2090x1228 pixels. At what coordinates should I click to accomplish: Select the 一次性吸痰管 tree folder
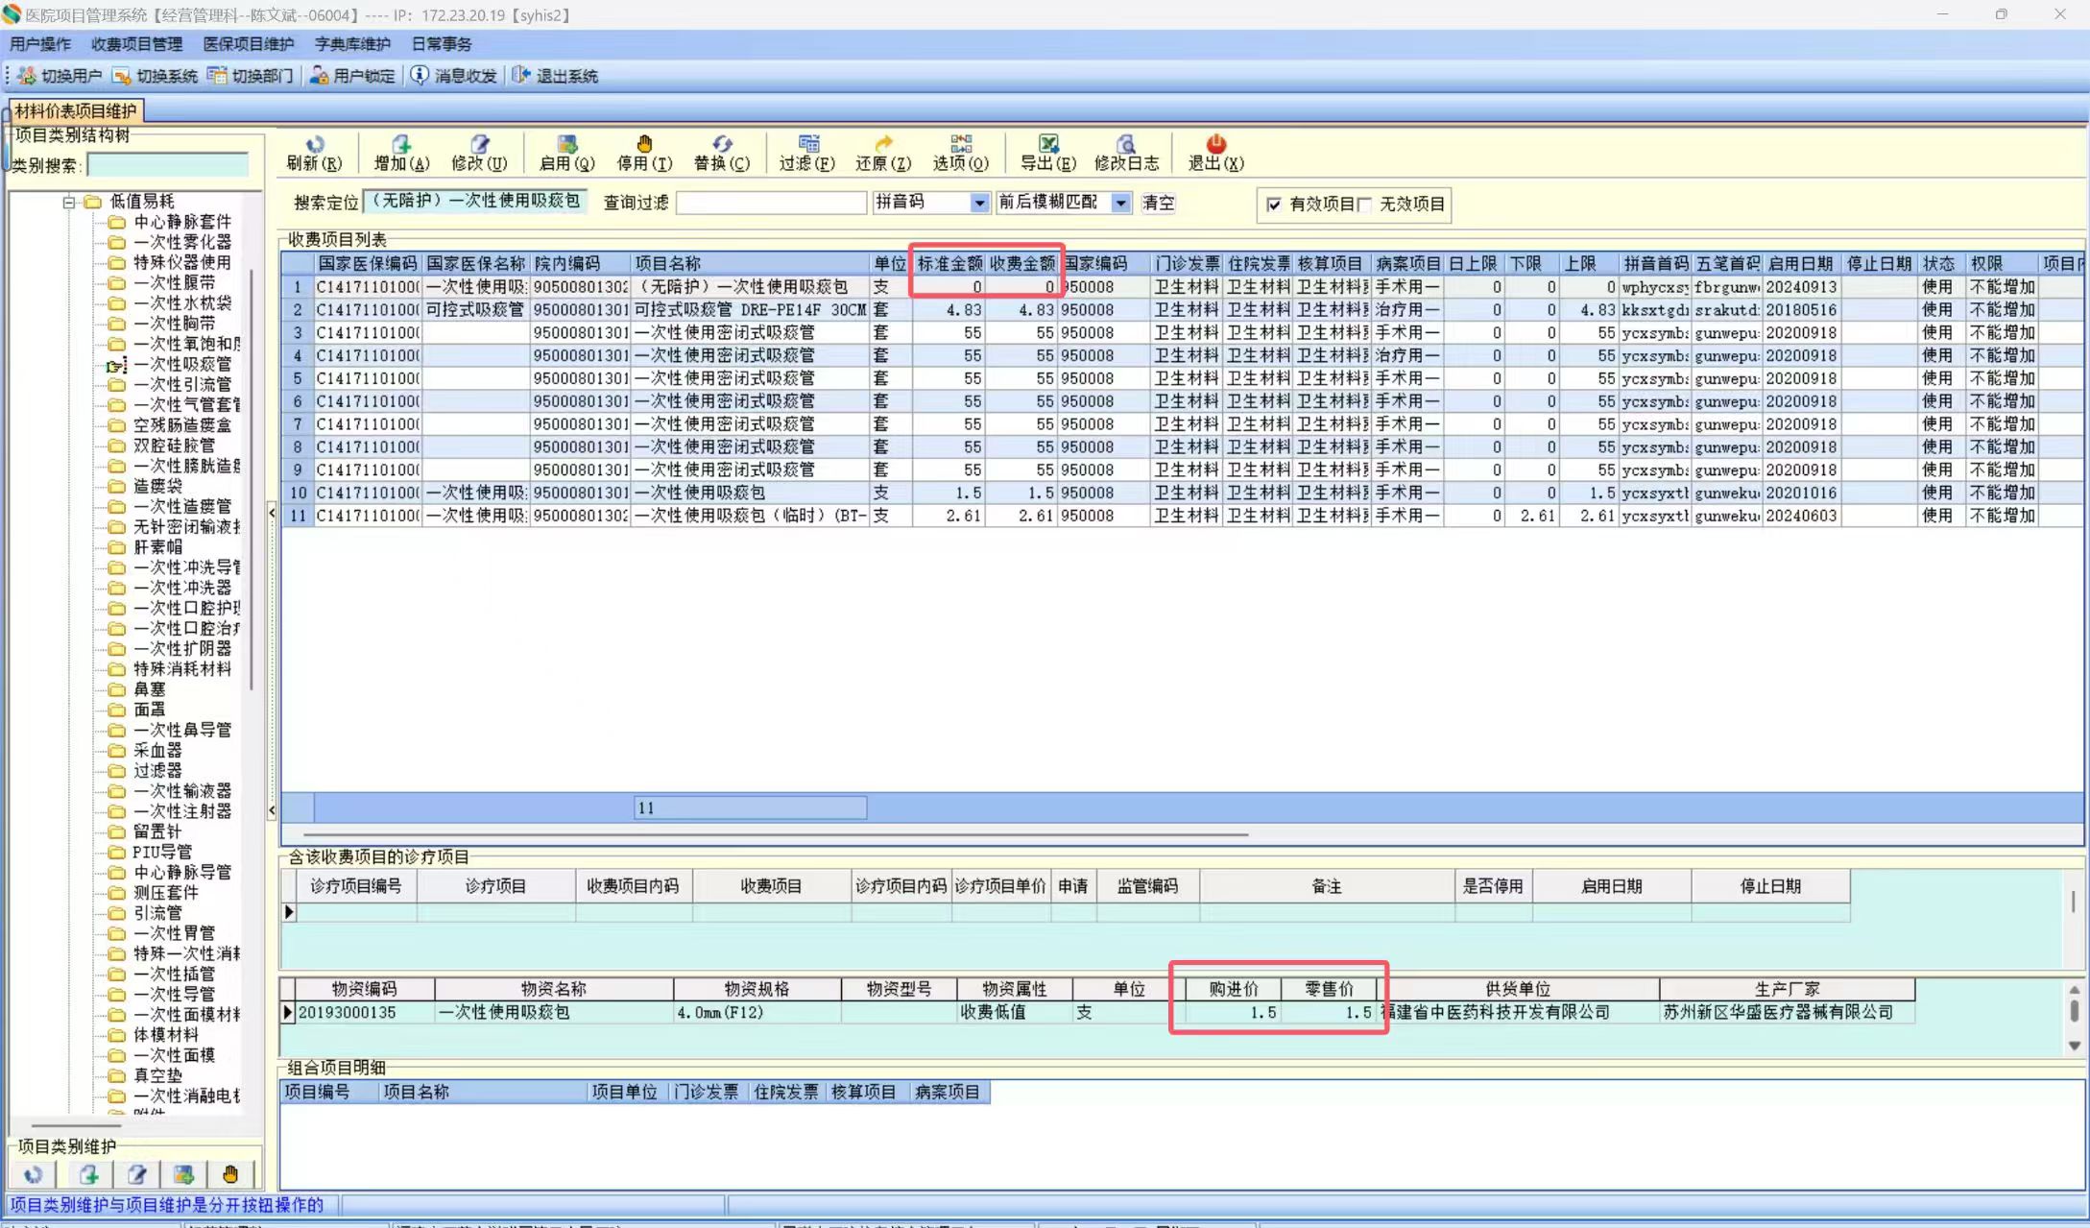[x=181, y=364]
